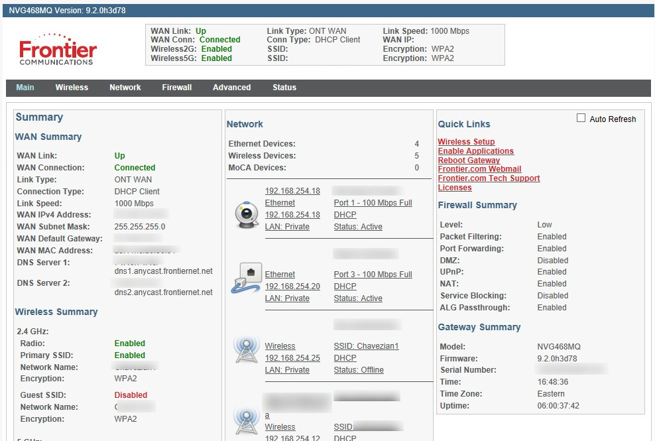Click the webcam device icon
Image resolution: width=655 pixels, height=441 pixels.
[x=247, y=214]
